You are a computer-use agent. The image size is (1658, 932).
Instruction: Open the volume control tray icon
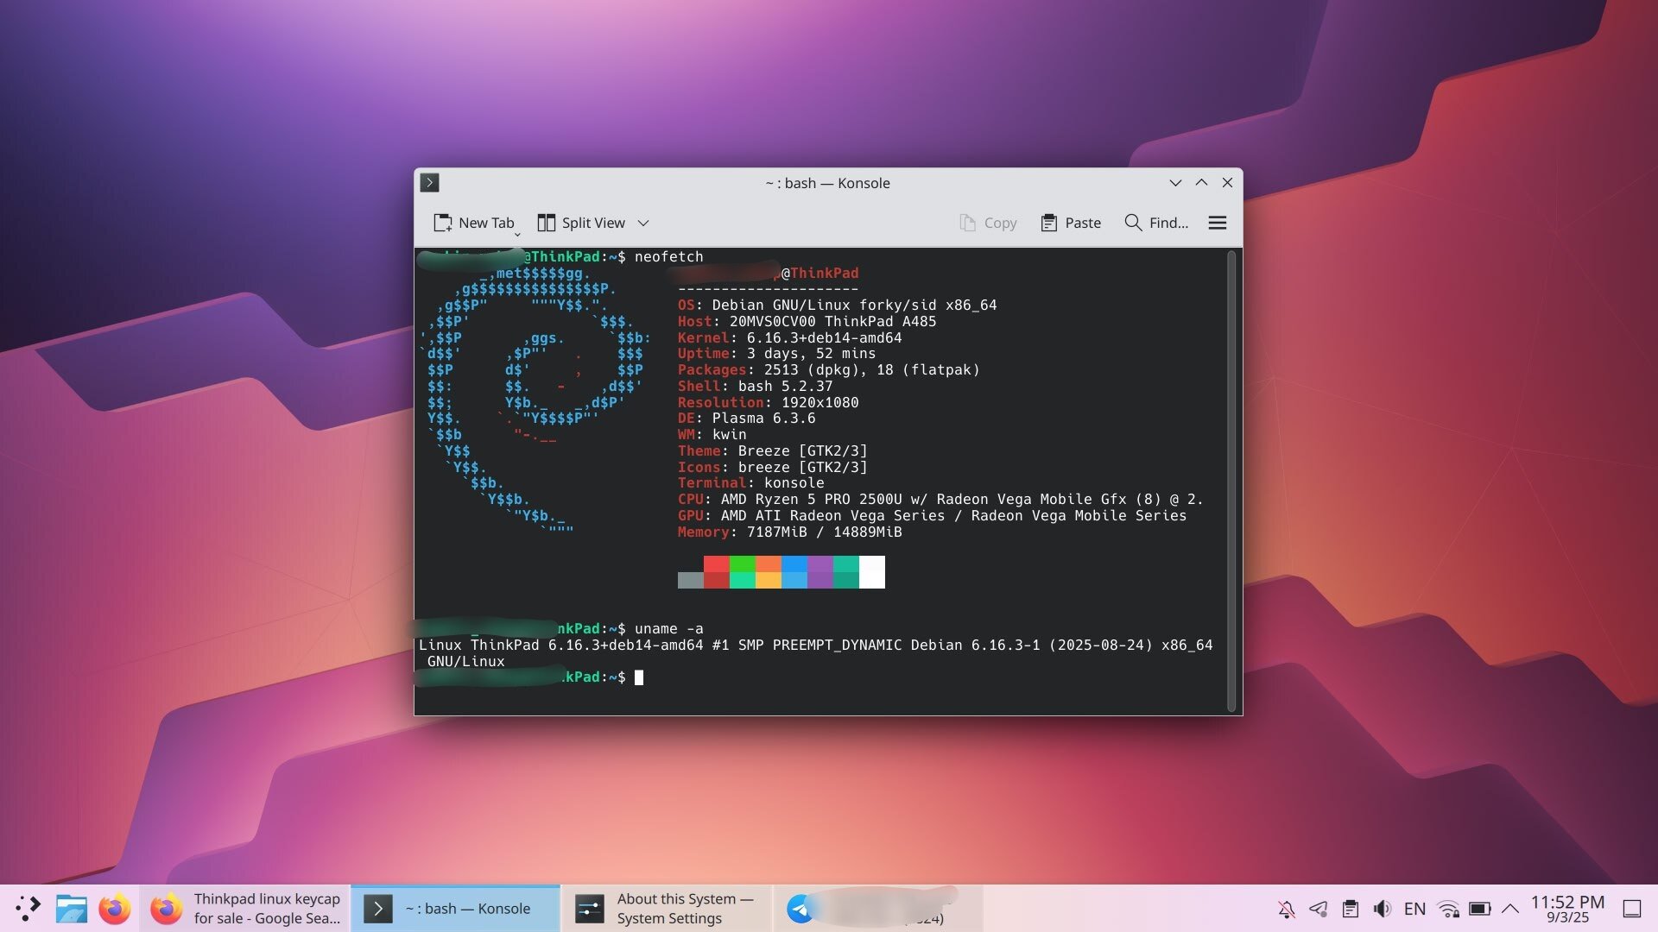click(1383, 909)
